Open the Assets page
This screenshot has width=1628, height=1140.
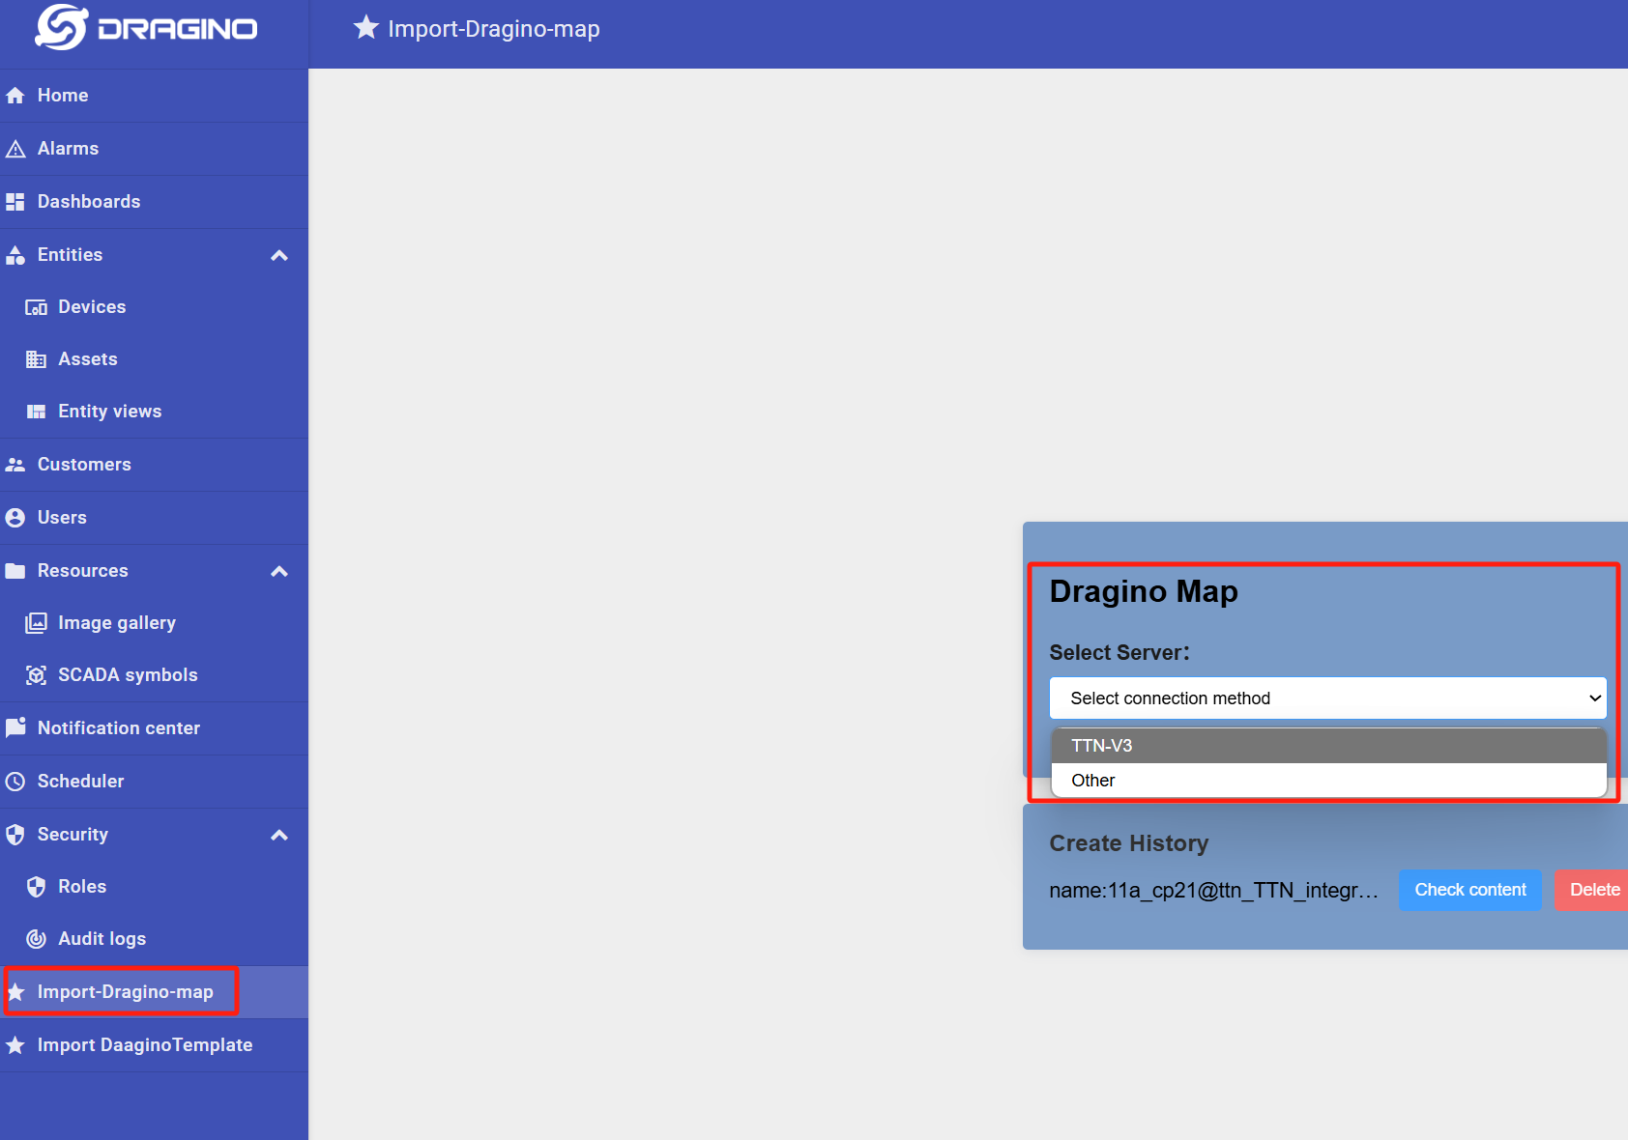[154, 359]
